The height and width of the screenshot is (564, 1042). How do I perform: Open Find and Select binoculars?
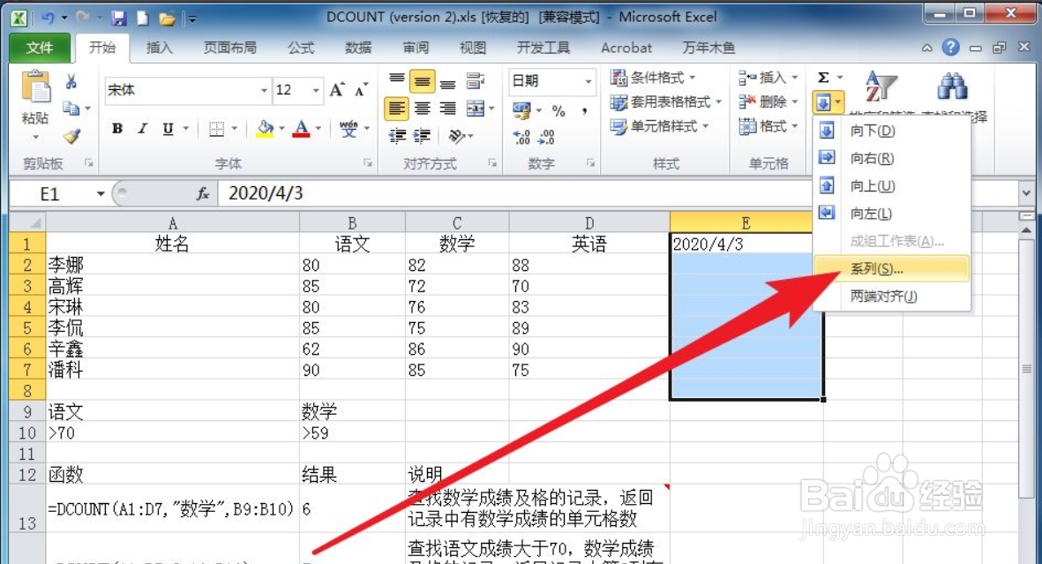point(952,86)
